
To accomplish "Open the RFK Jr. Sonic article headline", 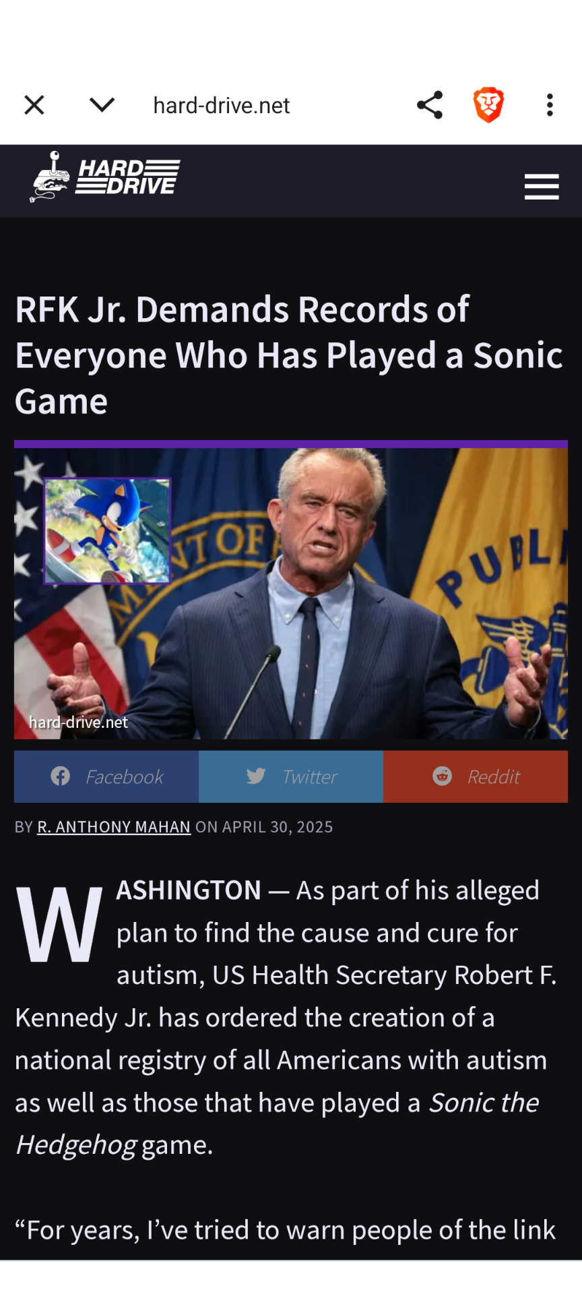I will pyautogui.click(x=289, y=355).
